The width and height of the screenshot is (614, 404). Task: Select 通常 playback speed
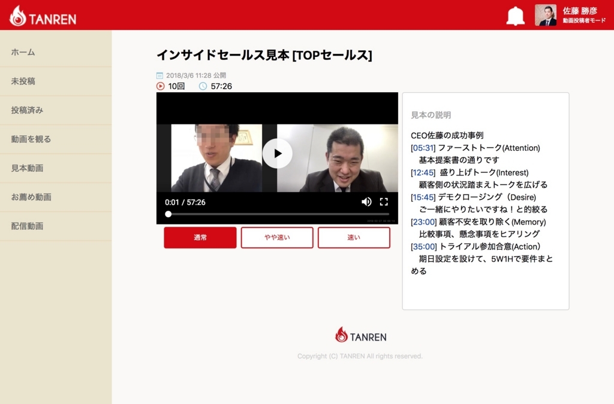(200, 238)
